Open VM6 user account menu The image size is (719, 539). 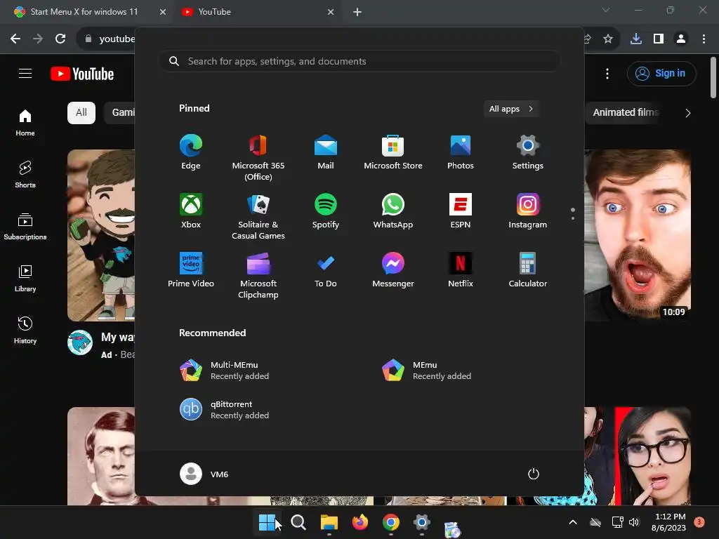[x=204, y=474]
